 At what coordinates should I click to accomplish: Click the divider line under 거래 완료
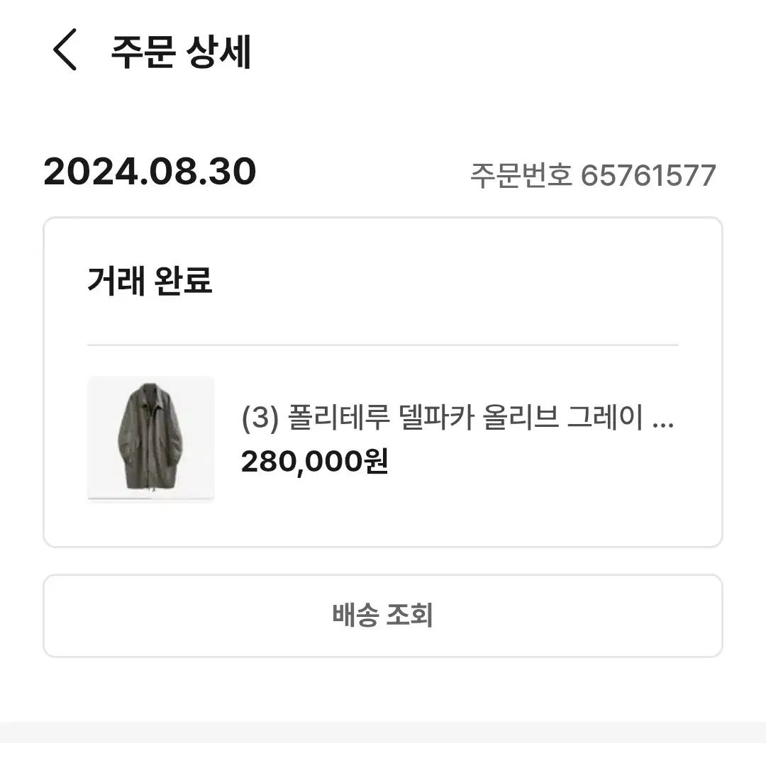(382, 345)
